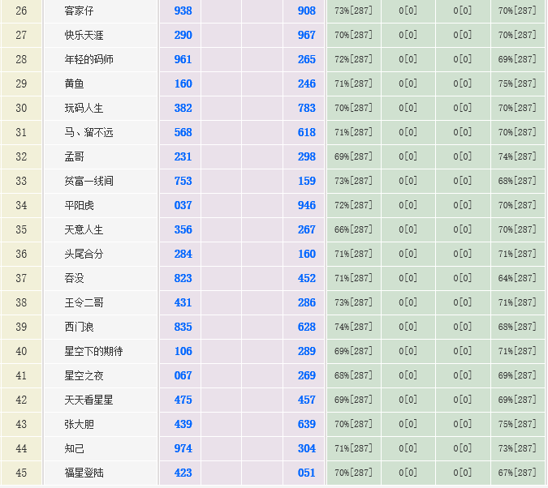This screenshot has width=548, height=488.
Task: Click the 74%[287] stat in 西门浪's row
Action: (353, 327)
